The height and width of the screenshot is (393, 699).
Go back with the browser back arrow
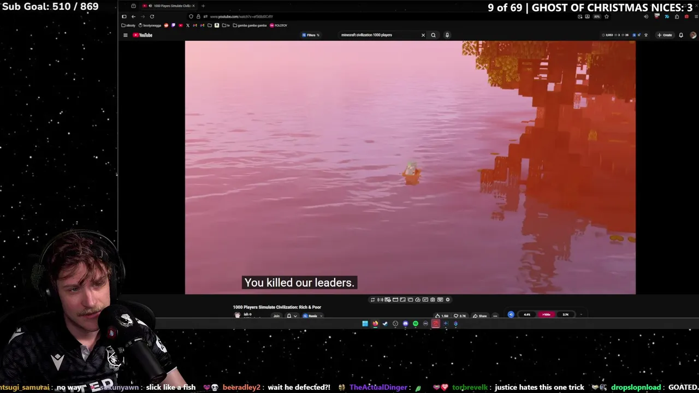point(133,16)
